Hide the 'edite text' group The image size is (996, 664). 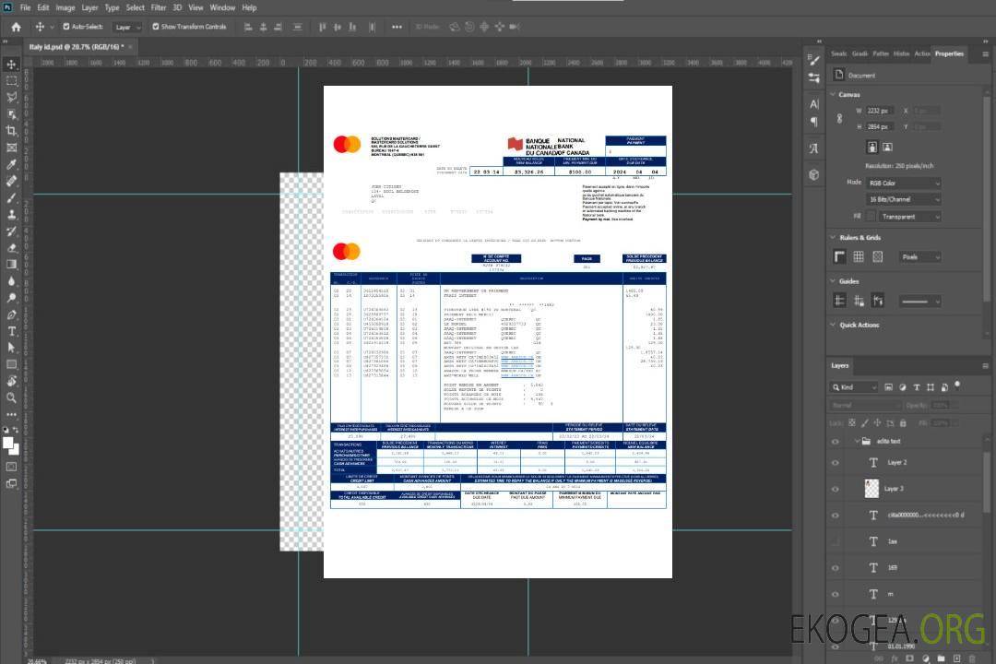coord(836,442)
